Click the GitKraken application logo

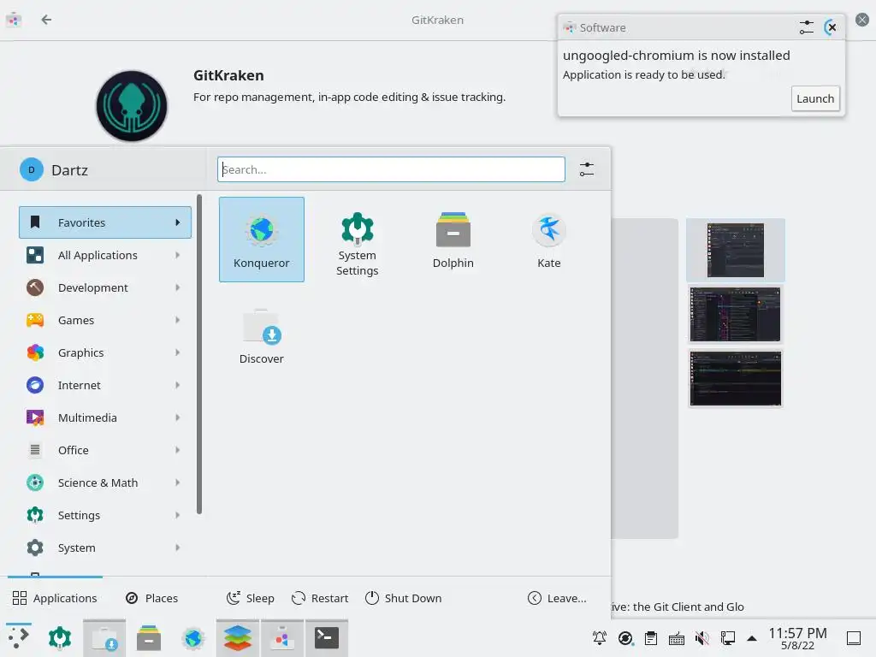(x=132, y=106)
